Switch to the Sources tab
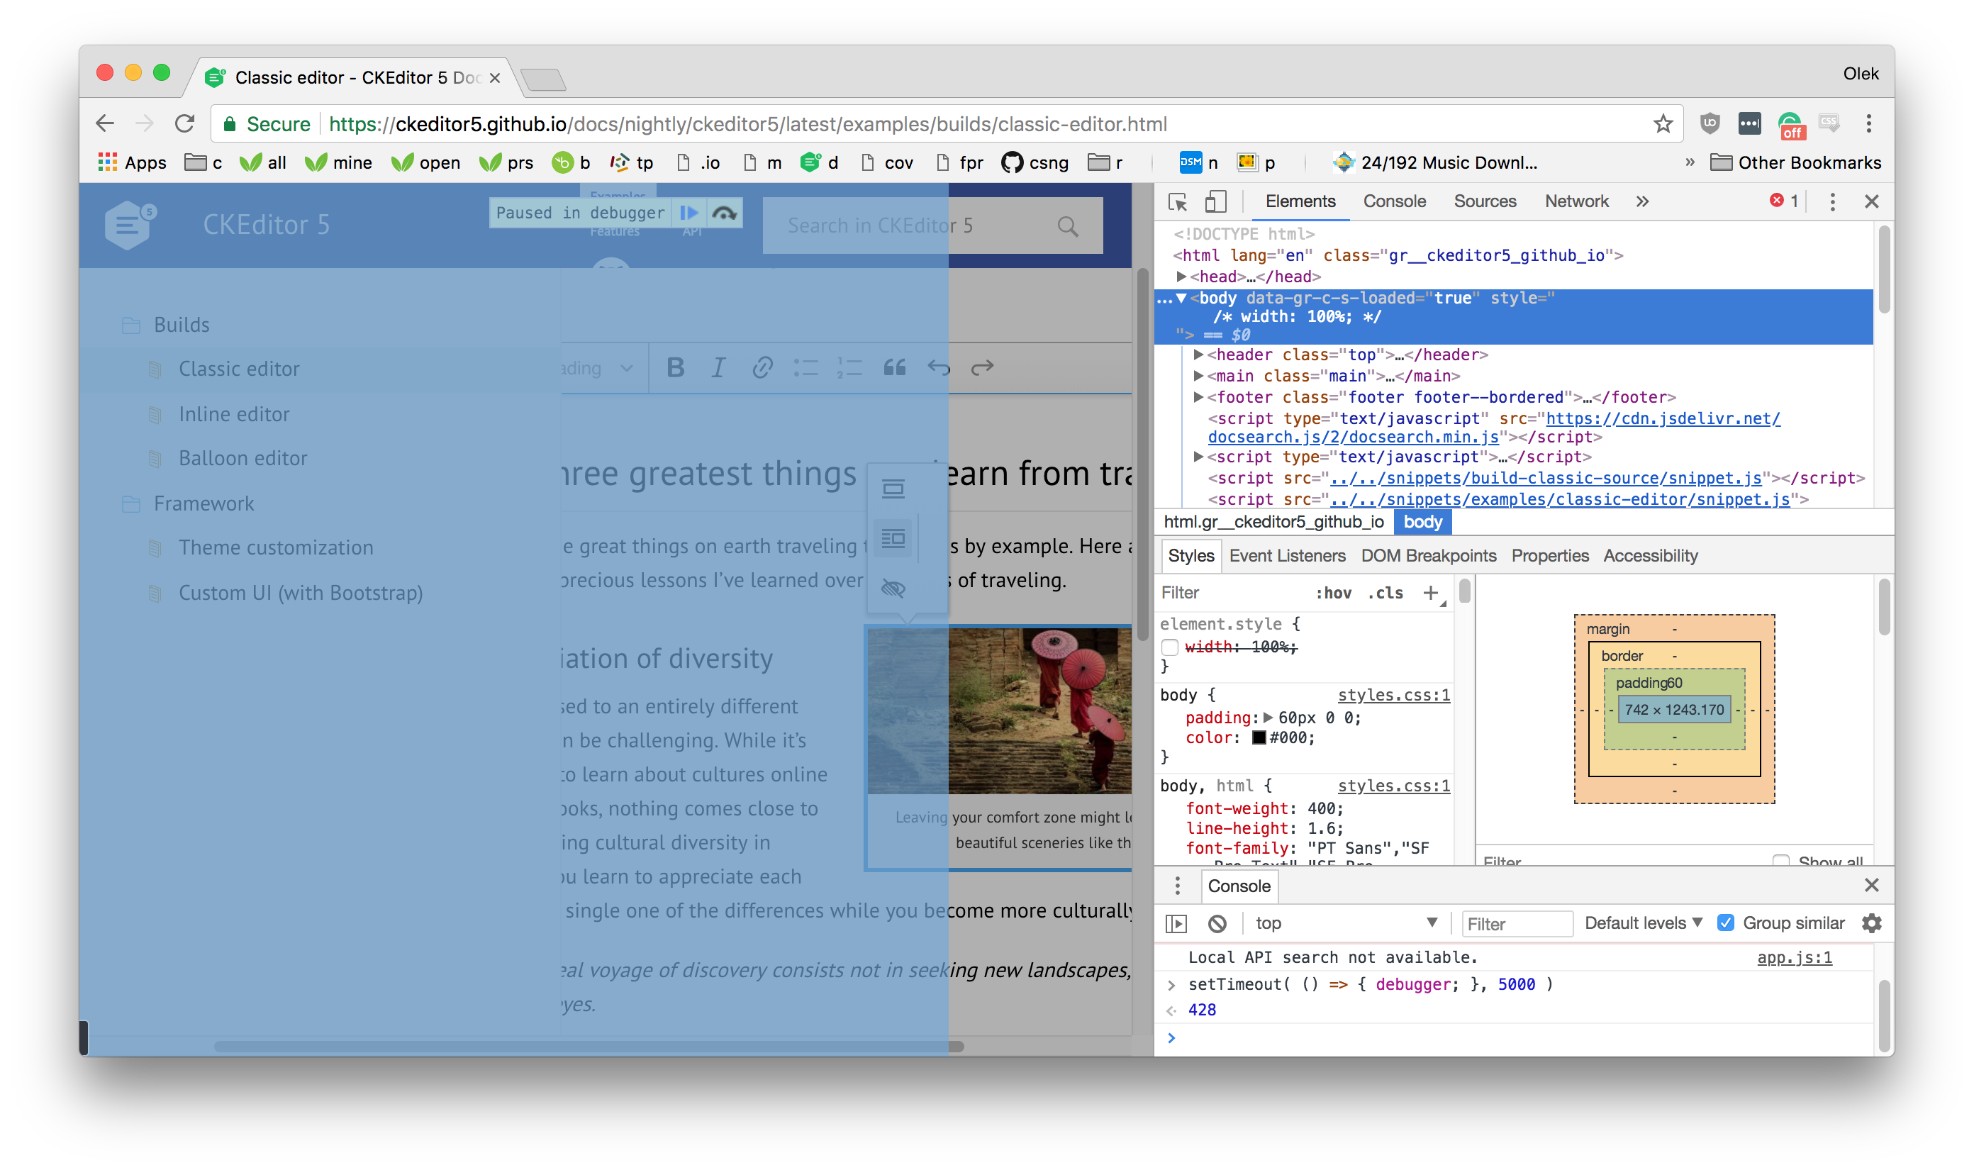 point(1485,201)
